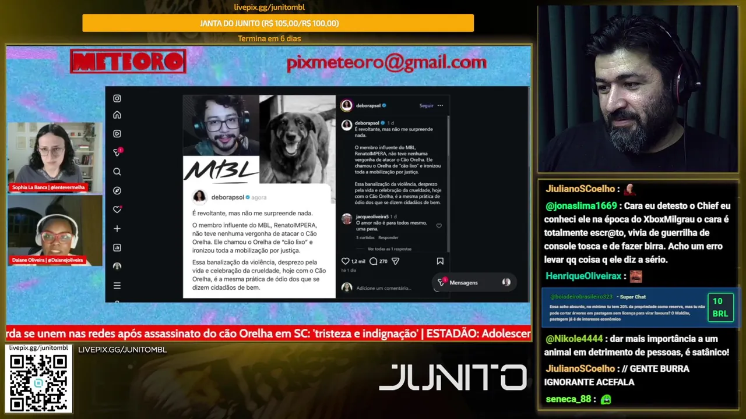Viewport: 746px width, 419px height.
Task: Create new post with plus icon
Action: click(x=117, y=229)
